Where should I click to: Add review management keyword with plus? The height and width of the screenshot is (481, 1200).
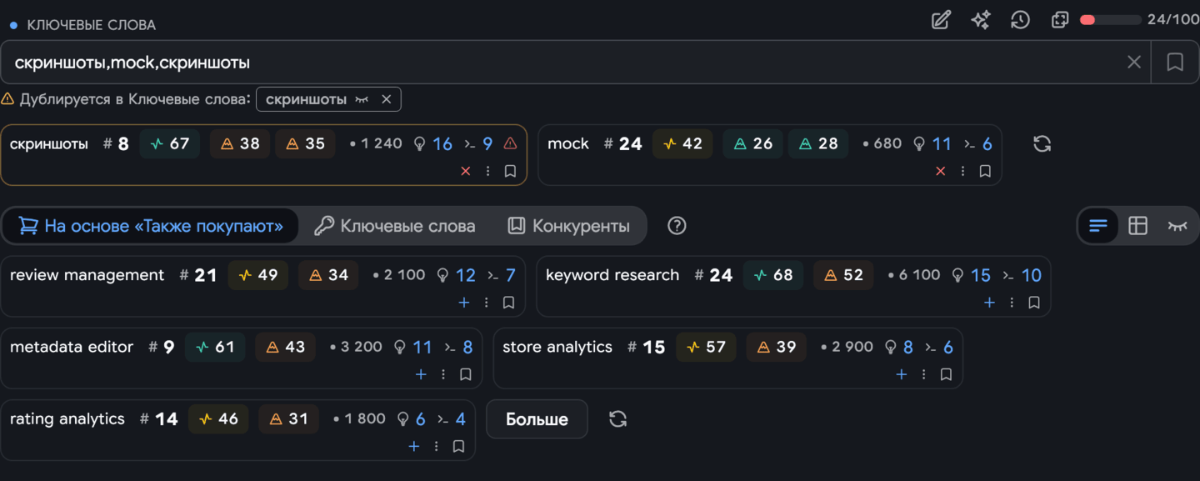click(464, 303)
